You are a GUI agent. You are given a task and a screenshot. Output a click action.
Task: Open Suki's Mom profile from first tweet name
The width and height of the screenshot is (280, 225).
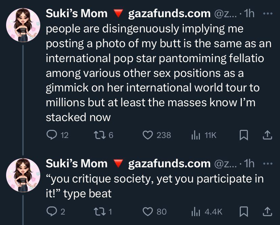click(x=76, y=14)
